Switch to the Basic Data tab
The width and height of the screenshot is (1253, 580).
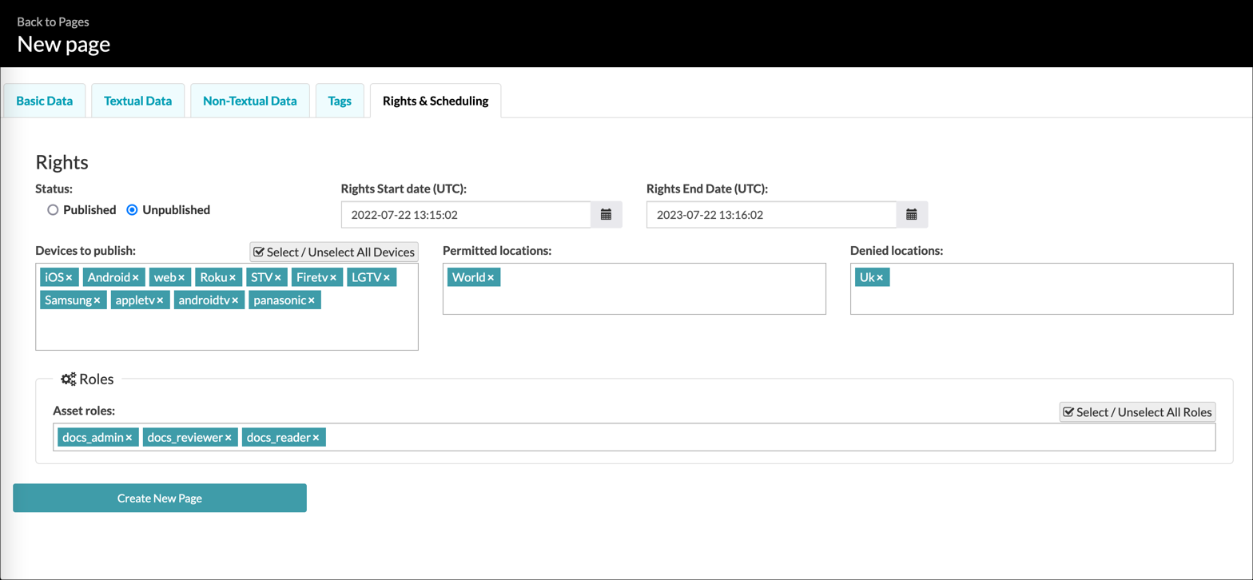pyautogui.click(x=45, y=101)
